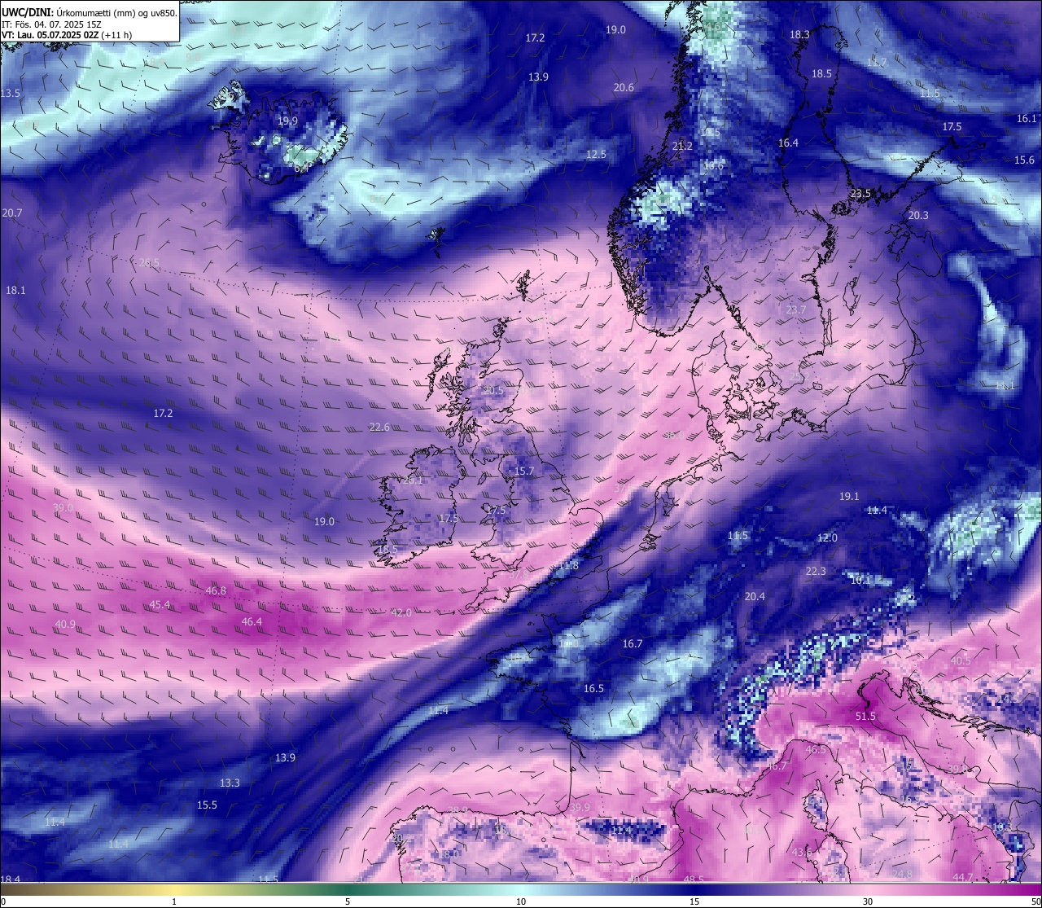Click the 20.3 value label
The height and width of the screenshot is (908, 1042).
pyautogui.click(x=917, y=215)
